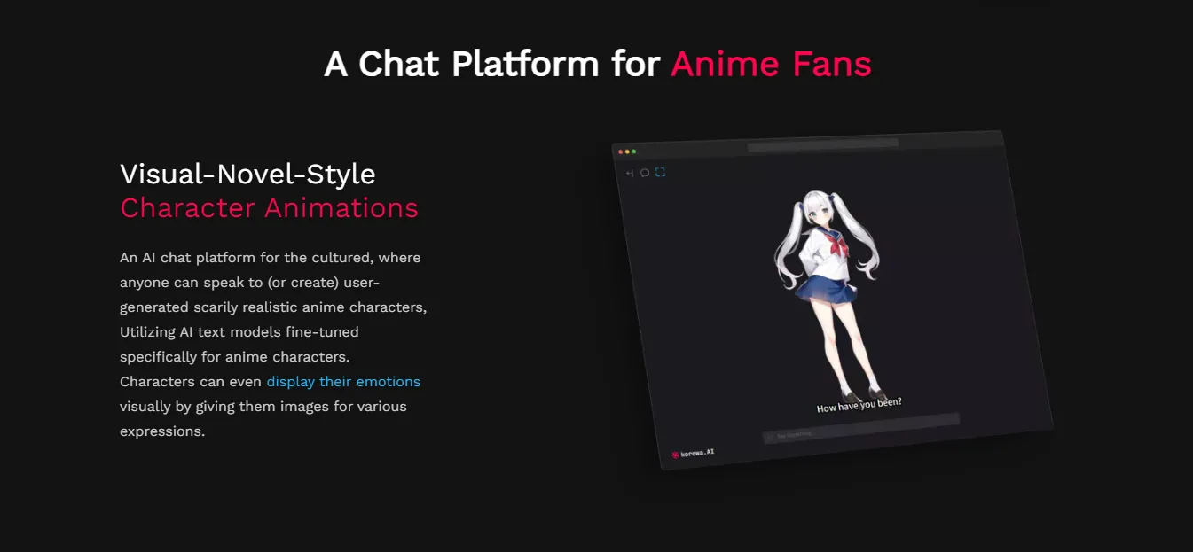Click the blue fullscreen brackets icon
The image size is (1193, 552).
pyautogui.click(x=660, y=172)
